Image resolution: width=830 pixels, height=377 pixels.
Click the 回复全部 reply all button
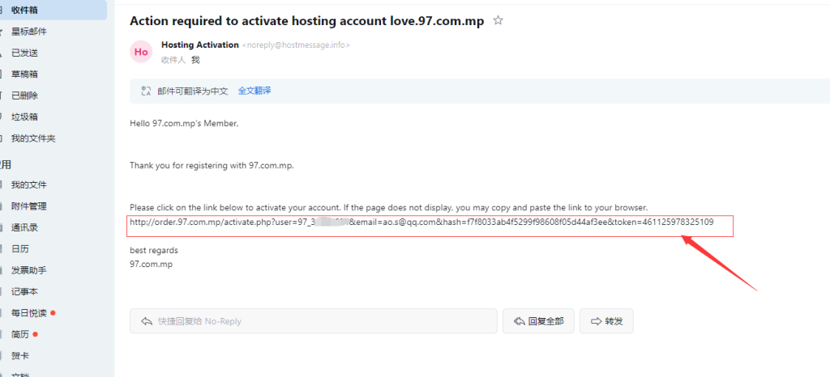pos(538,321)
